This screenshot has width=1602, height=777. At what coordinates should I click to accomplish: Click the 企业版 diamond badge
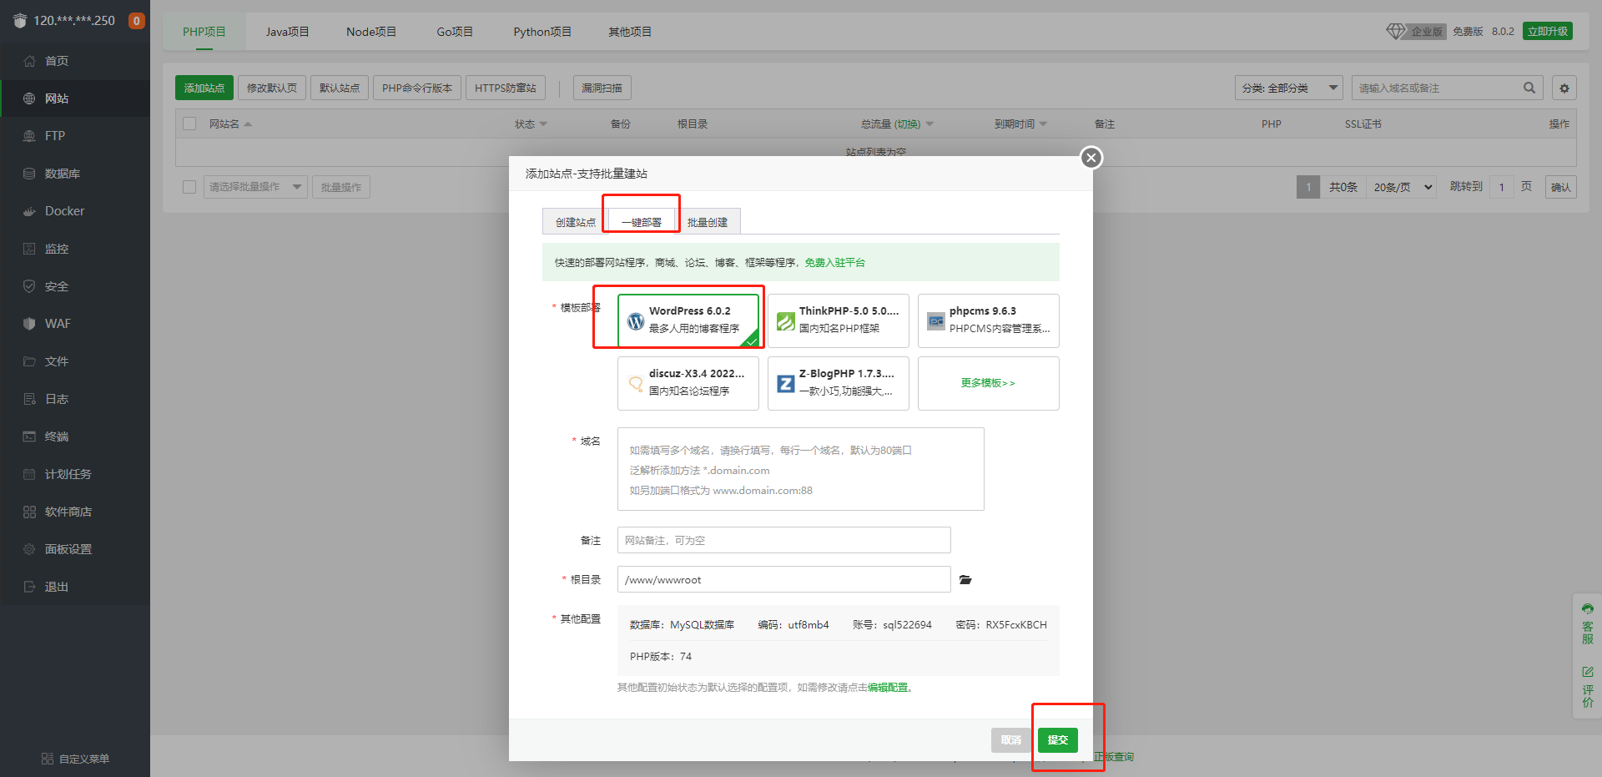point(1415,31)
